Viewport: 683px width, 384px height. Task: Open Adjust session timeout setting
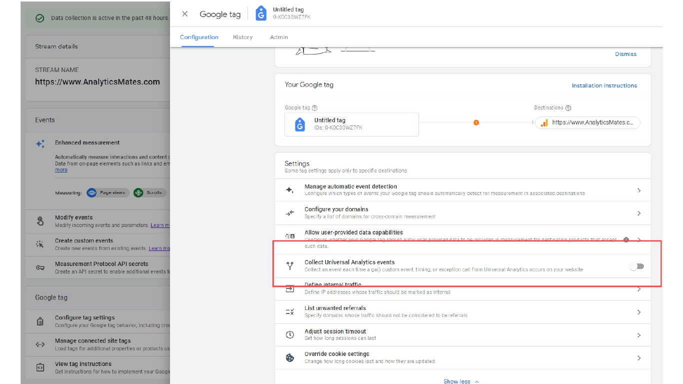click(x=463, y=335)
